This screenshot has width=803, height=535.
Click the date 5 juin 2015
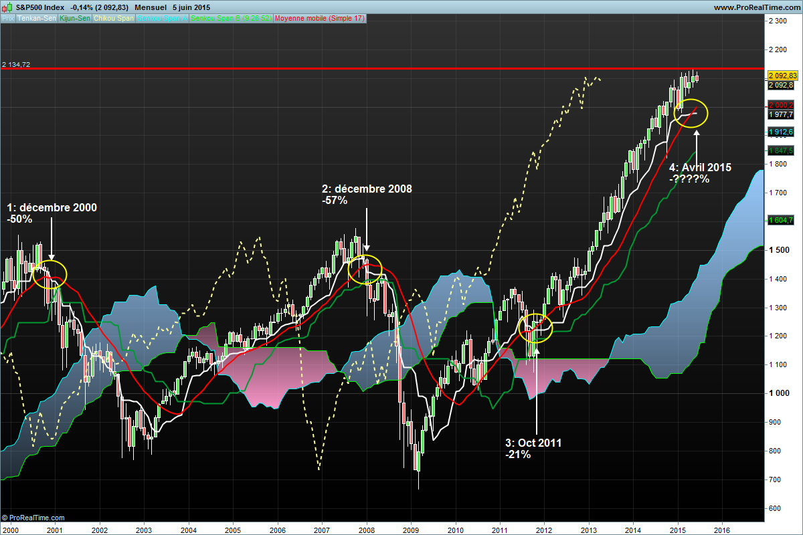(x=191, y=7)
